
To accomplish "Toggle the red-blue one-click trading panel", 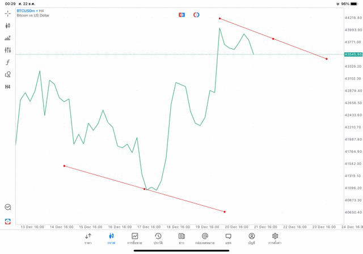I will coord(181,15).
